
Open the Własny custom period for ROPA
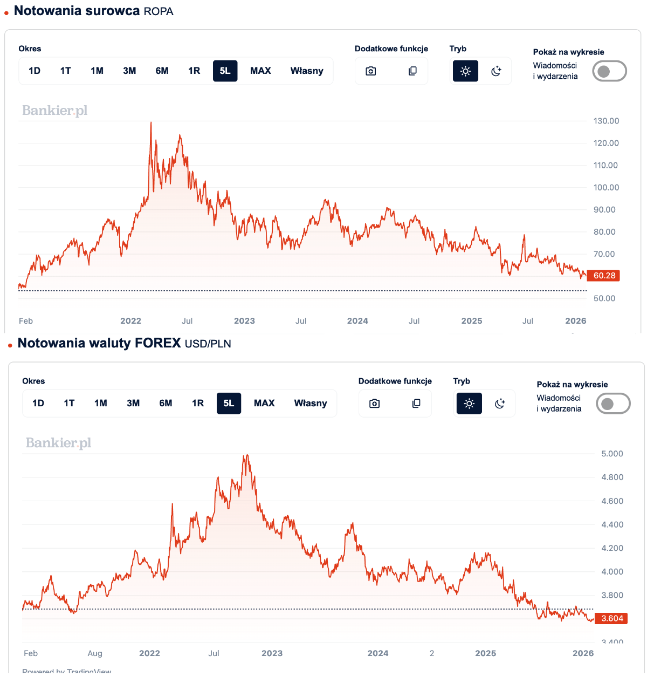tap(307, 71)
